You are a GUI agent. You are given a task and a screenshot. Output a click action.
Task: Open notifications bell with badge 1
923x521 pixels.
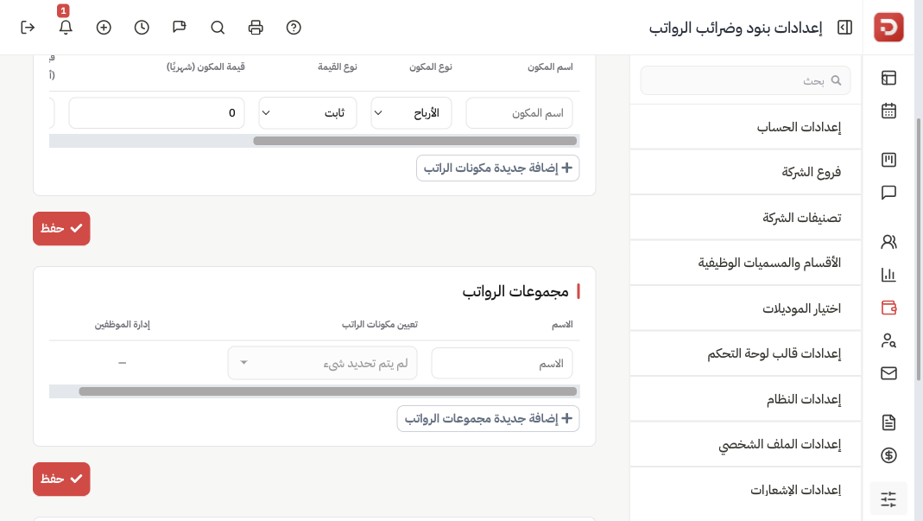[66, 28]
